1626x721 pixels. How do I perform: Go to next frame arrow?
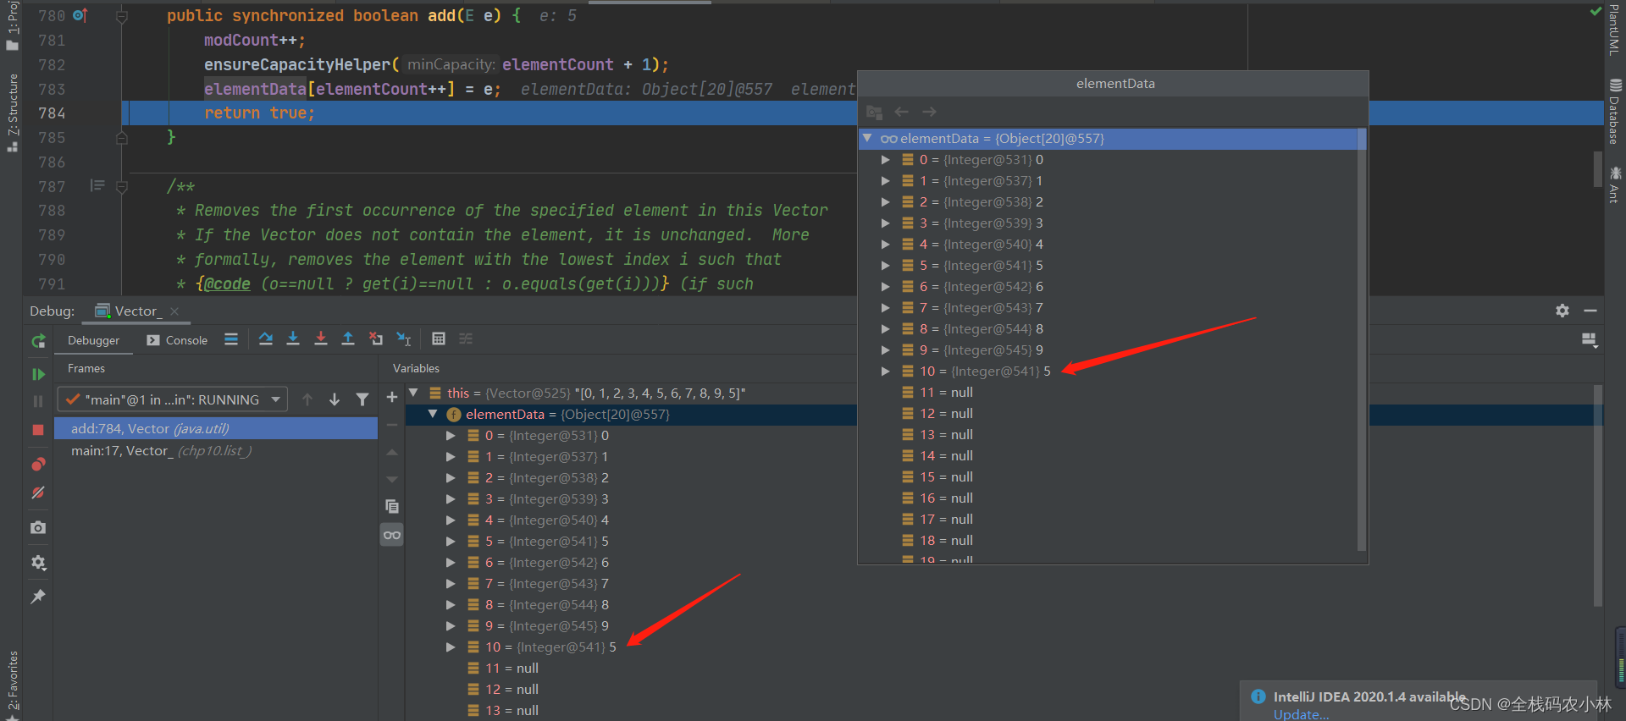click(x=335, y=399)
